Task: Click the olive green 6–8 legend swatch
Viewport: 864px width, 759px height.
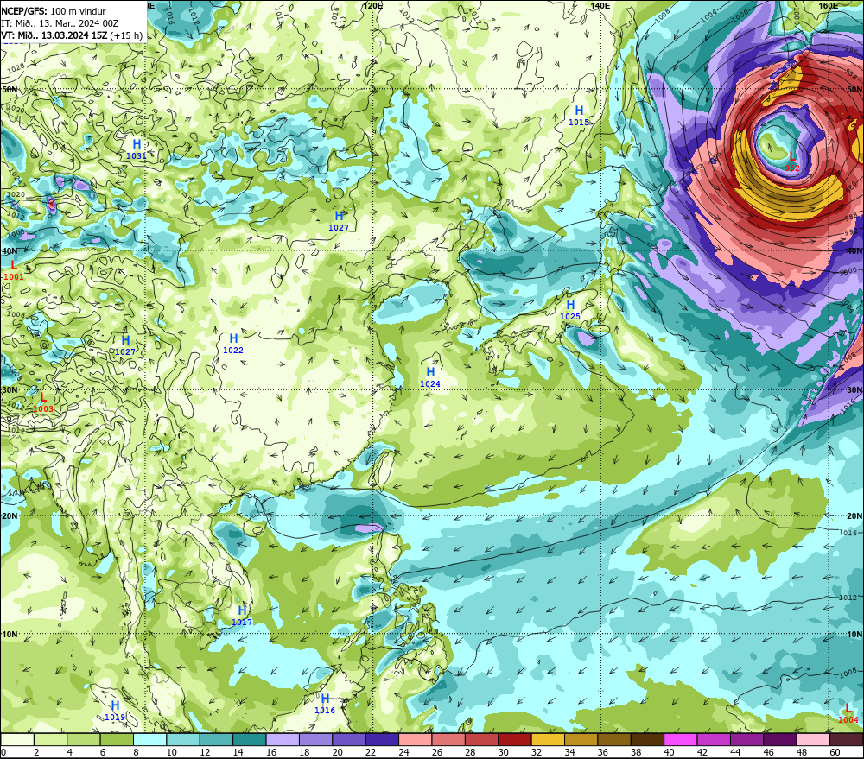Action: (x=117, y=739)
